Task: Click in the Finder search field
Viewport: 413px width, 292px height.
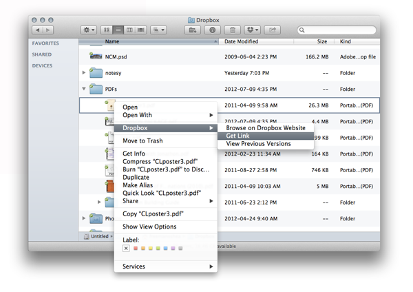Action: click(x=337, y=30)
